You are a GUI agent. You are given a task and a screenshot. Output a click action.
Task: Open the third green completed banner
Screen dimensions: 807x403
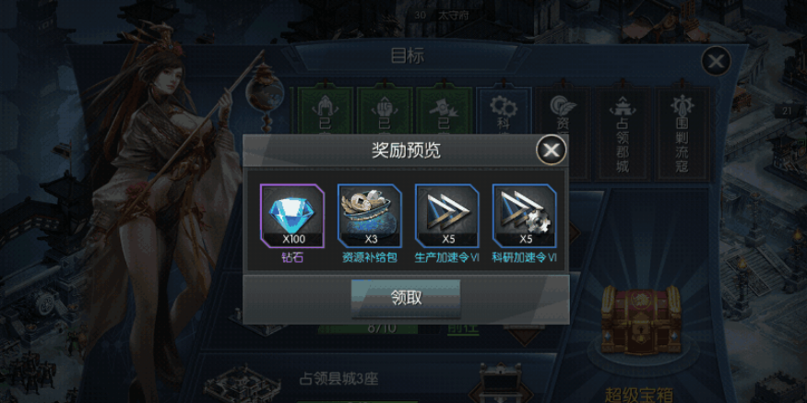point(444,111)
